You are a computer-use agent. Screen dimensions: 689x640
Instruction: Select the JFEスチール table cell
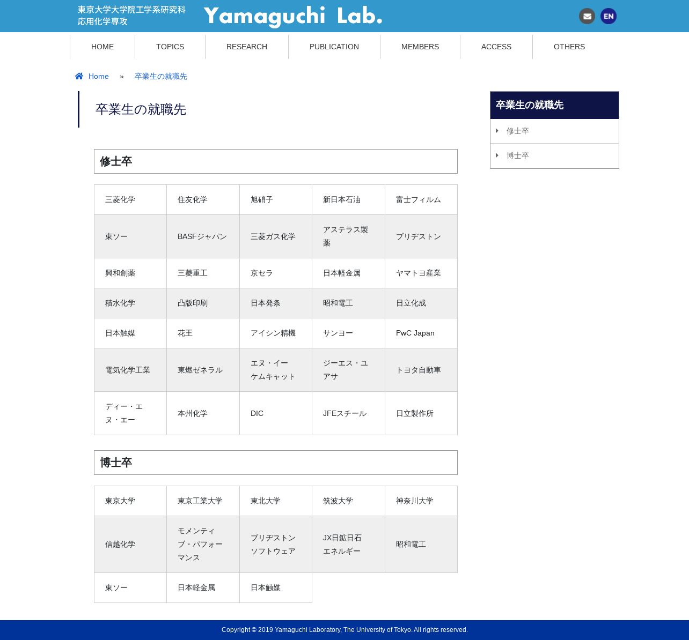348,413
